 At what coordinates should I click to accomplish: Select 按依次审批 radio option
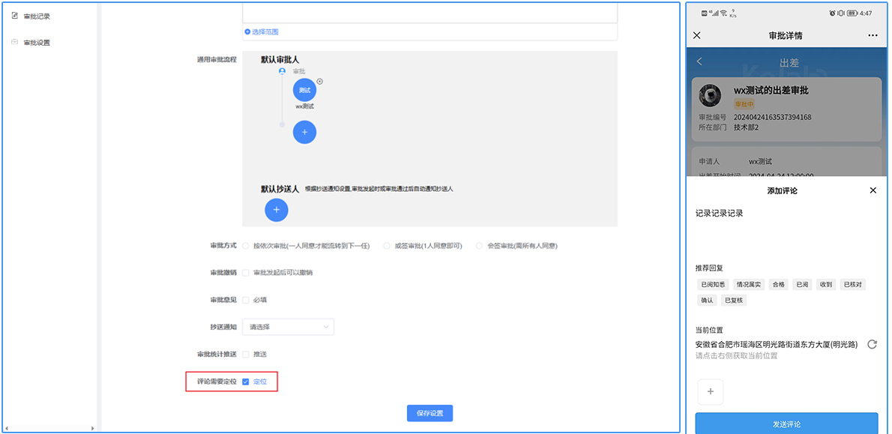click(246, 247)
